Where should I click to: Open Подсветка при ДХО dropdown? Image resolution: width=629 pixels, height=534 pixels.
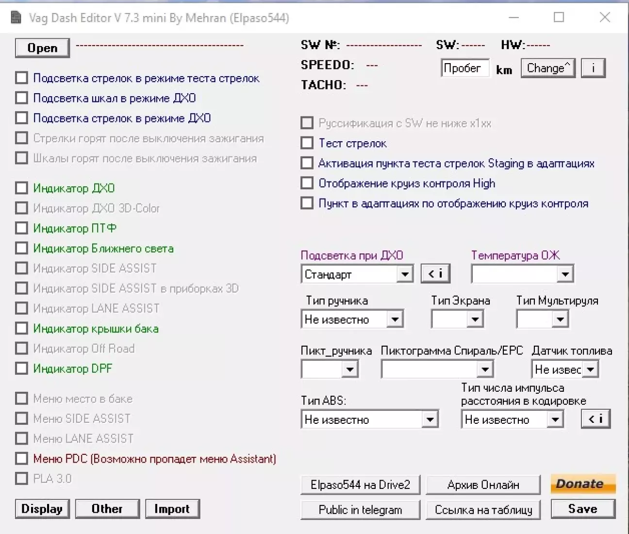404,274
